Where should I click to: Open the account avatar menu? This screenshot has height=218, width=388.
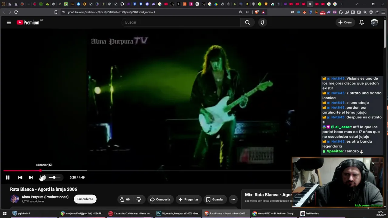coord(374,22)
